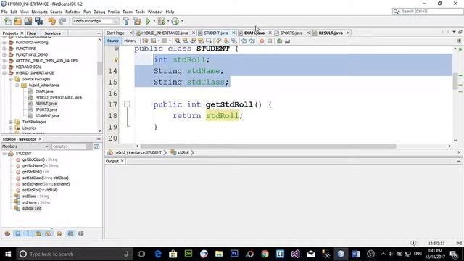Open the Run Project arrow dropdown
Image resolution: width=464 pixels, height=261 pixels.
(x=154, y=21)
